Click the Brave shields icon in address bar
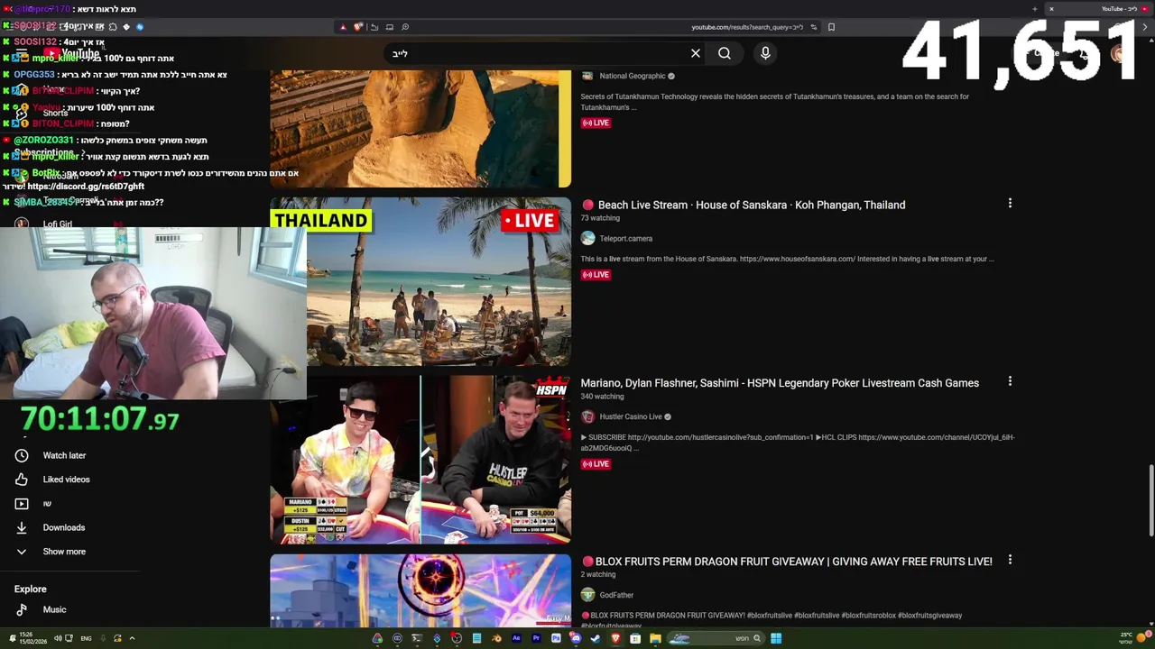1155x649 pixels. point(358,27)
